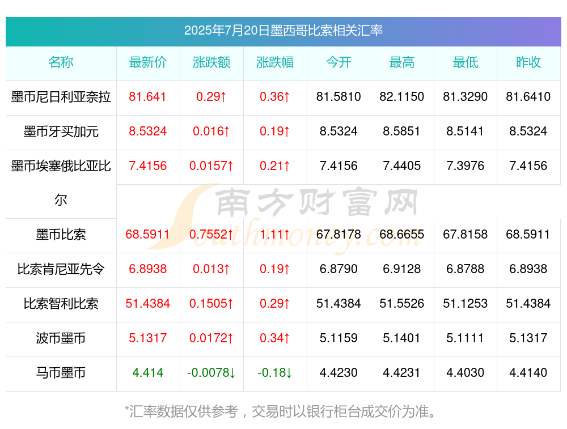Screen dimensions: 567x429
Task: Click change percent 0.29↑
Action: tap(275, 304)
